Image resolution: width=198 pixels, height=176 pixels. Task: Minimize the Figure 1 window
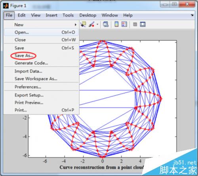click(165, 4)
